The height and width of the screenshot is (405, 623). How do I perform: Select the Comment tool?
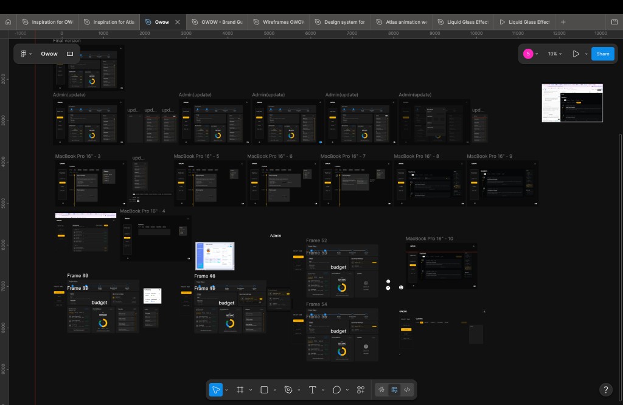coord(337,390)
